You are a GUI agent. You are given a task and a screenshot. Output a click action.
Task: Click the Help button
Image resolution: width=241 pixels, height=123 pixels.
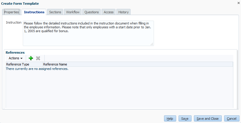pos(170,119)
